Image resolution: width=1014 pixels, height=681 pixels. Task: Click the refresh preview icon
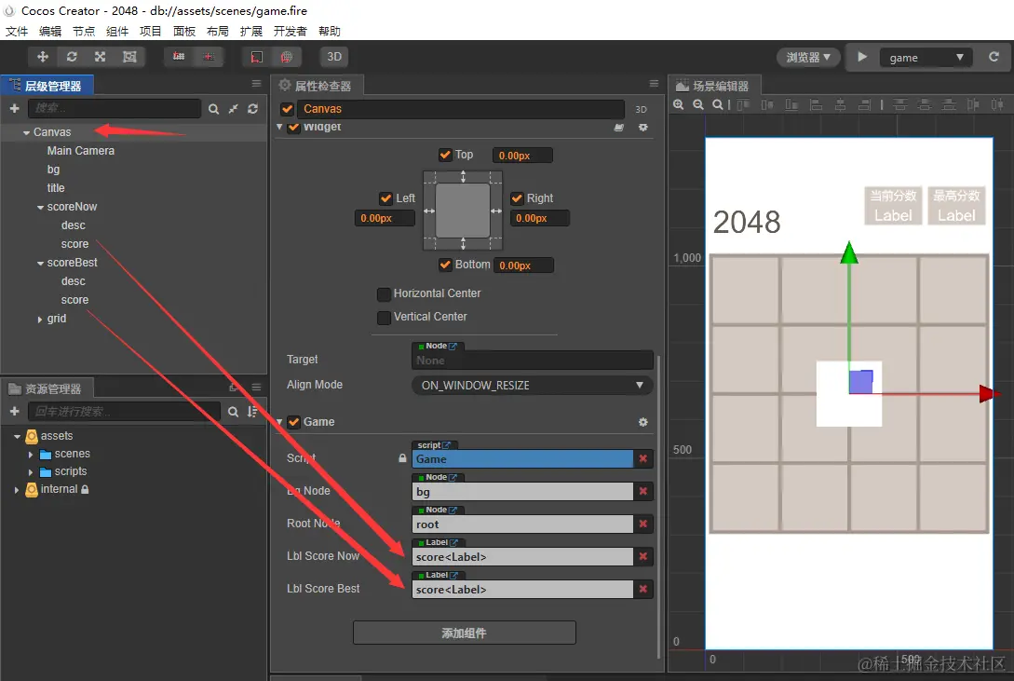point(994,57)
